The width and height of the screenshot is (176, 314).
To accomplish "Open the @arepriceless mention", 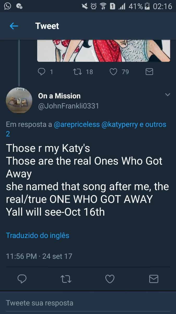I will (77, 125).
